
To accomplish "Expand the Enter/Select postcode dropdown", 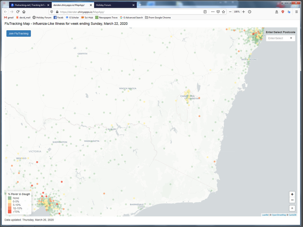I will tap(281, 38).
